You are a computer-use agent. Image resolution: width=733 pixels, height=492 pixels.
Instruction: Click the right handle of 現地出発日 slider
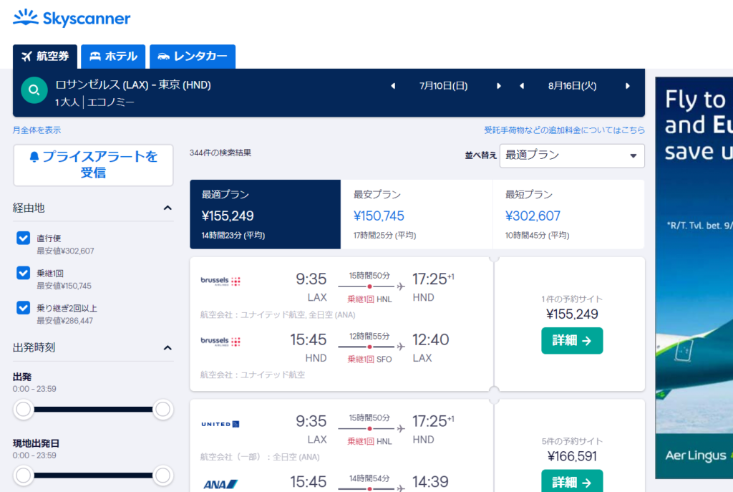[162, 476]
